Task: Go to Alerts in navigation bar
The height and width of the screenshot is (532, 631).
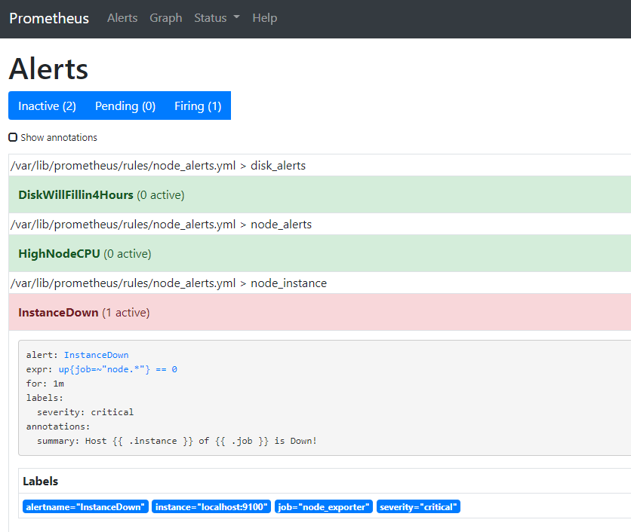Action: point(122,18)
